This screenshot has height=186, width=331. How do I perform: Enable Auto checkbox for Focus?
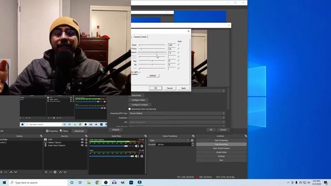click(x=179, y=49)
